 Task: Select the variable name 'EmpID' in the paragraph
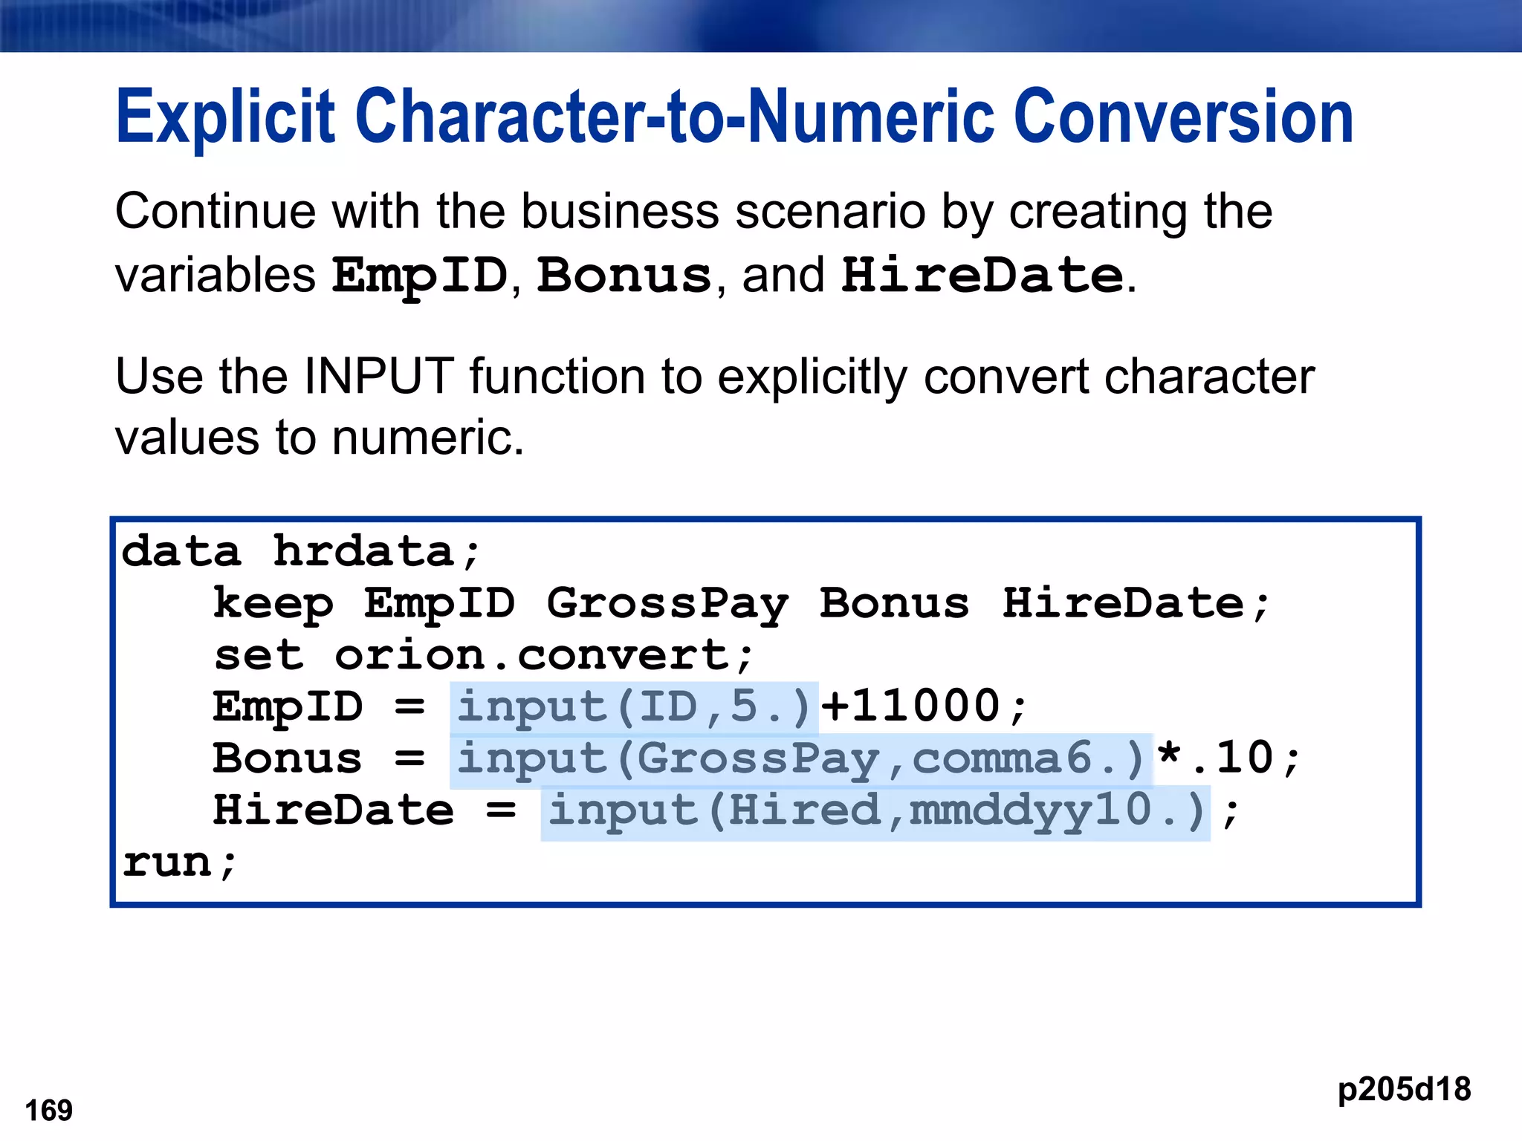(x=420, y=277)
